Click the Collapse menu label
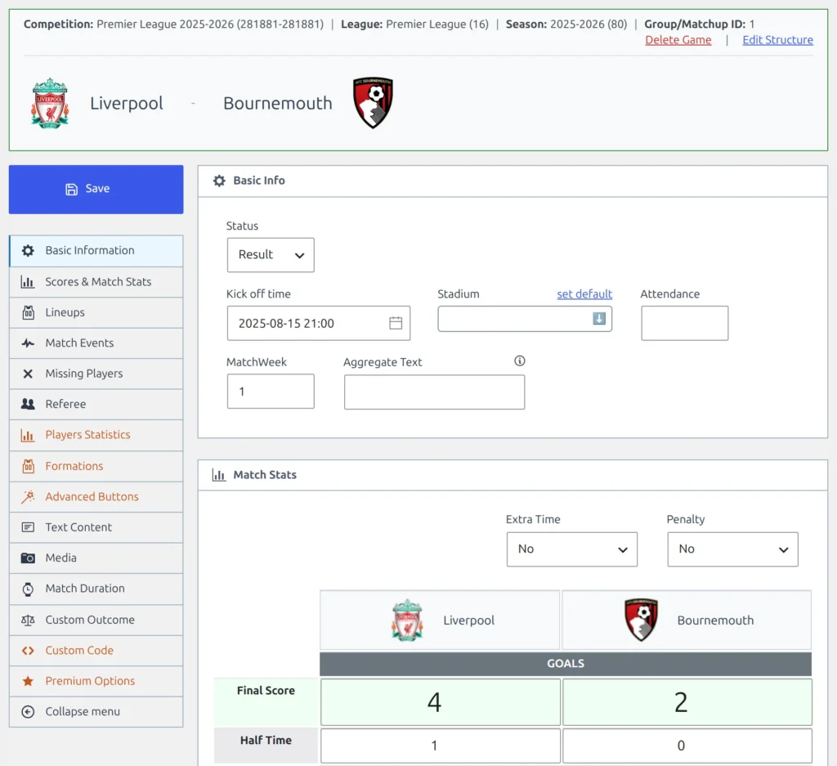This screenshot has width=837, height=766. pyautogui.click(x=83, y=711)
